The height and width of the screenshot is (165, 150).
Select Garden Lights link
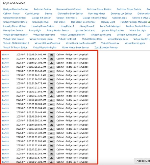point(119,18)
